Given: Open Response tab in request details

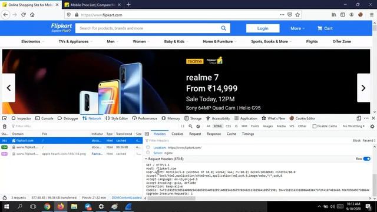Looking at the screenshot, I should tap(214, 134).
